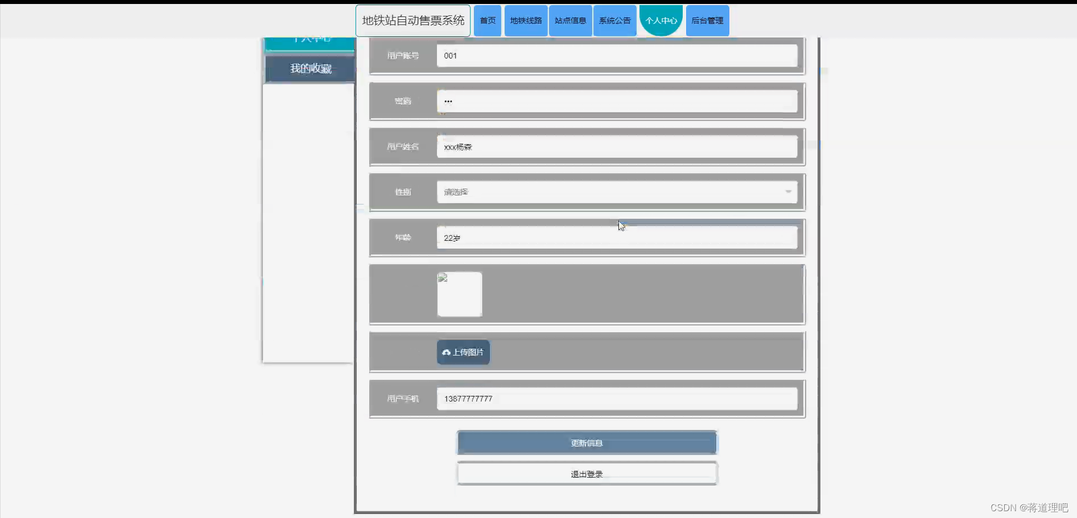Viewport: 1077px width, 518px height.
Task: Click inside the 年龄 age field
Action: point(617,237)
